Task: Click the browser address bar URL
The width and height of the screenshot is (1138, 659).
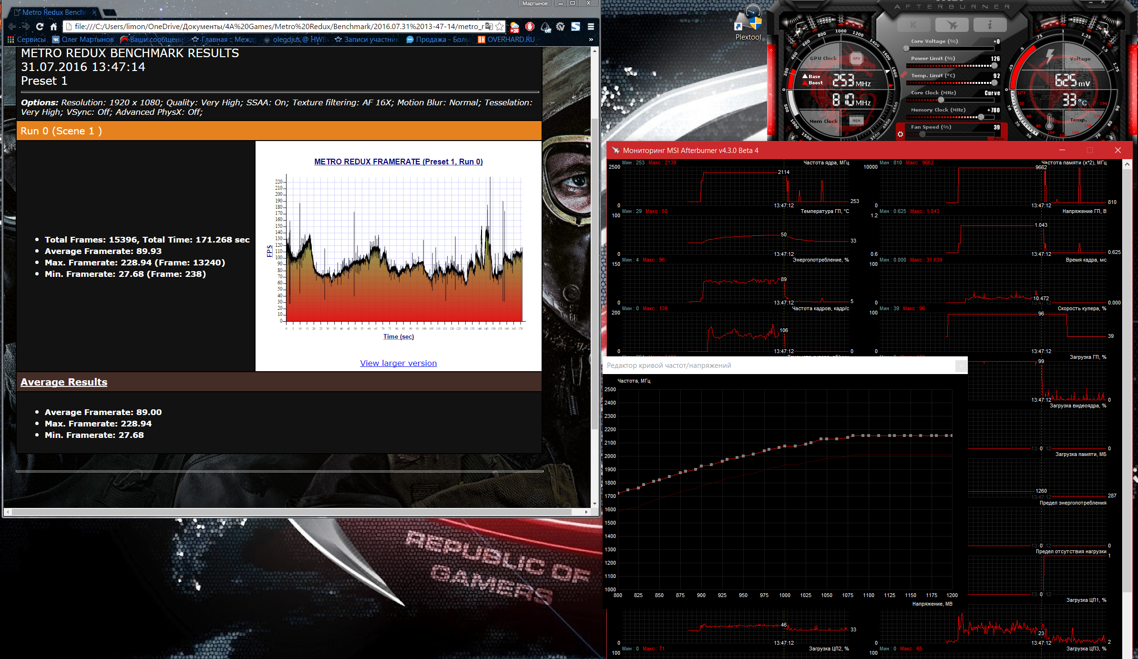Action: (x=277, y=27)
